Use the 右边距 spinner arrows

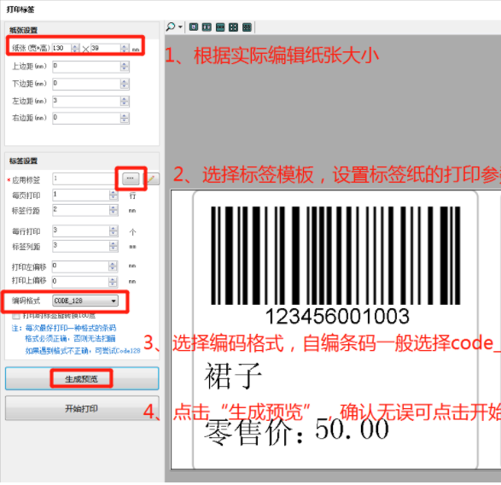pos(125,118)
